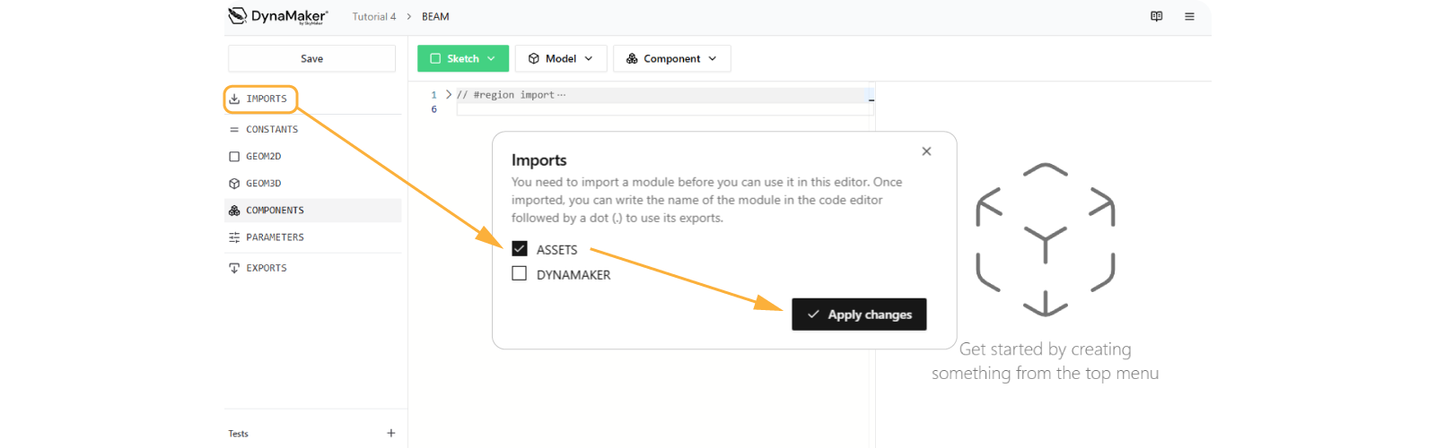Click the GEOM3D cube icon
This screenshot has height=448, width=1436.
234,184
